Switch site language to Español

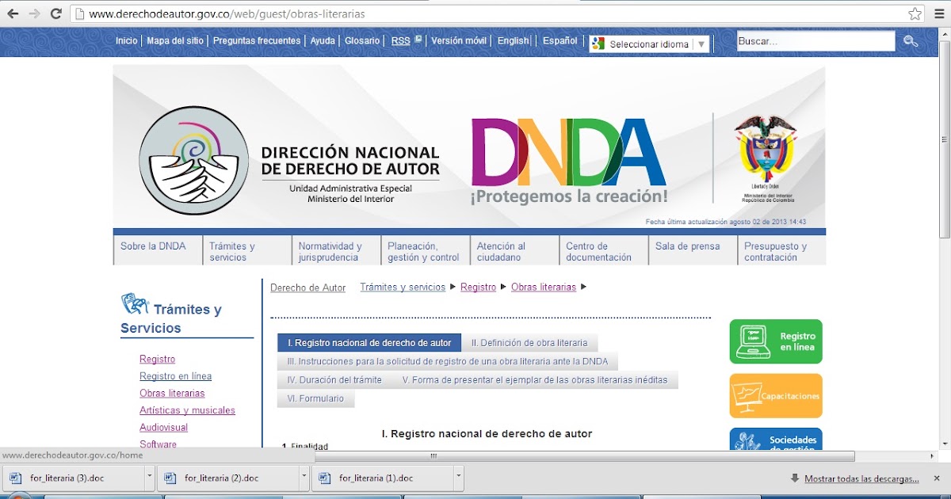pyautogui.click(x=560, y=40)
